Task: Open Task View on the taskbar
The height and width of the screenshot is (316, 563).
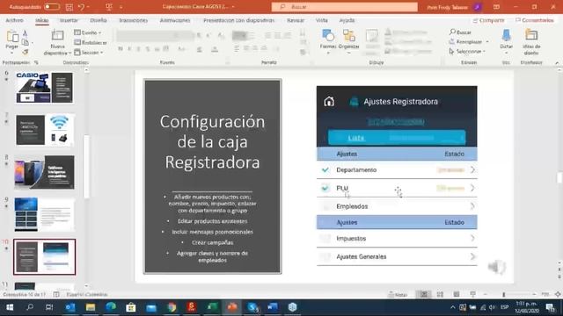Action: [49, 307]
